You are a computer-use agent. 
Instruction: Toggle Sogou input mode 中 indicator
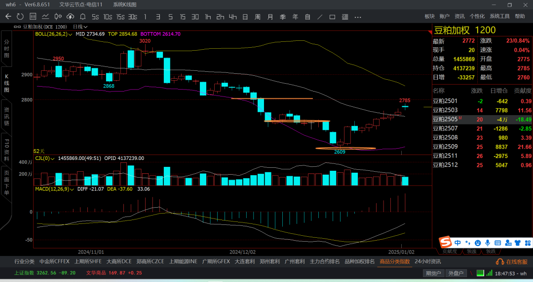(458, 243)
